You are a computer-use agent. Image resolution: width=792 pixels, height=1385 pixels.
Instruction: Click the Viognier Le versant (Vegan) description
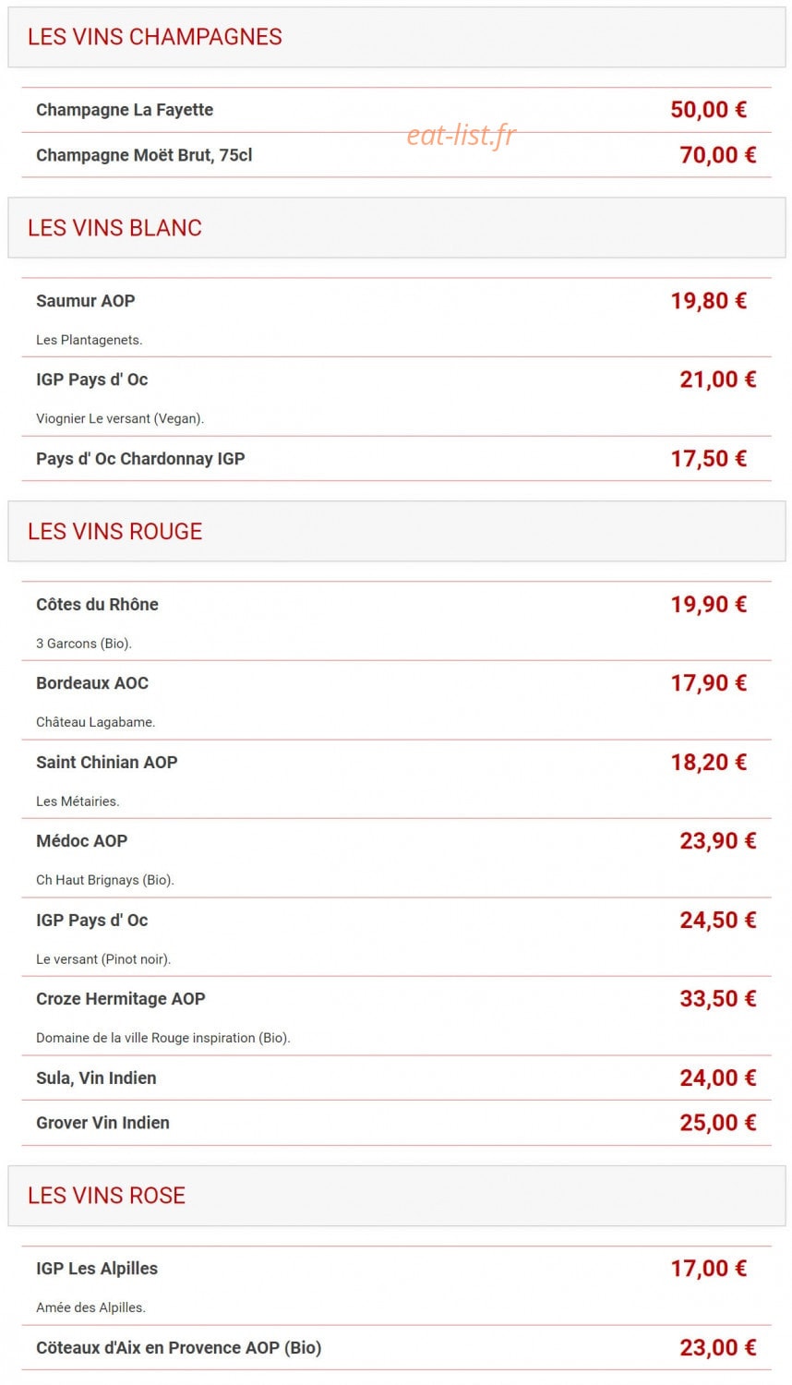click(120, 418)
